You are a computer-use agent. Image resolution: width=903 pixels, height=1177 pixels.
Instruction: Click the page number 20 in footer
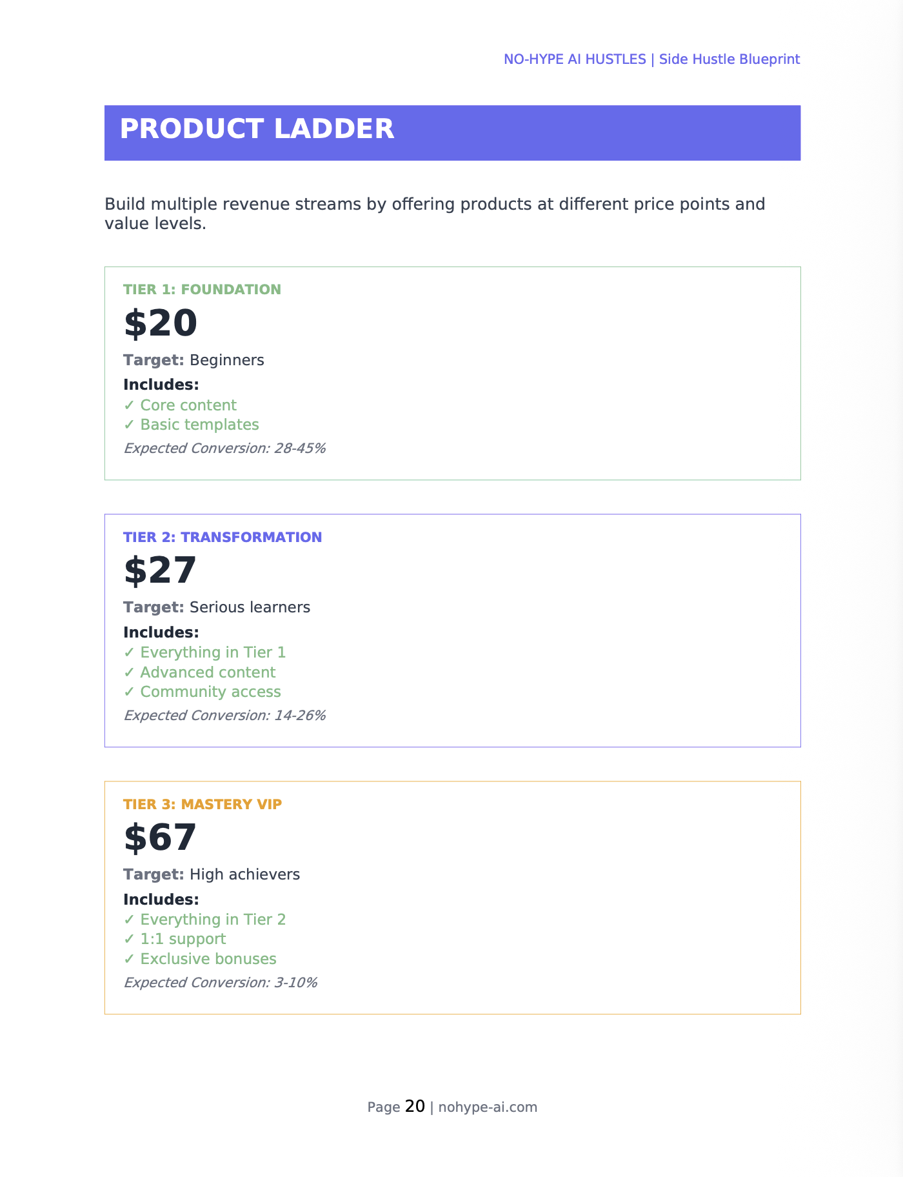pyautogui.click(x=415, y=1107)
